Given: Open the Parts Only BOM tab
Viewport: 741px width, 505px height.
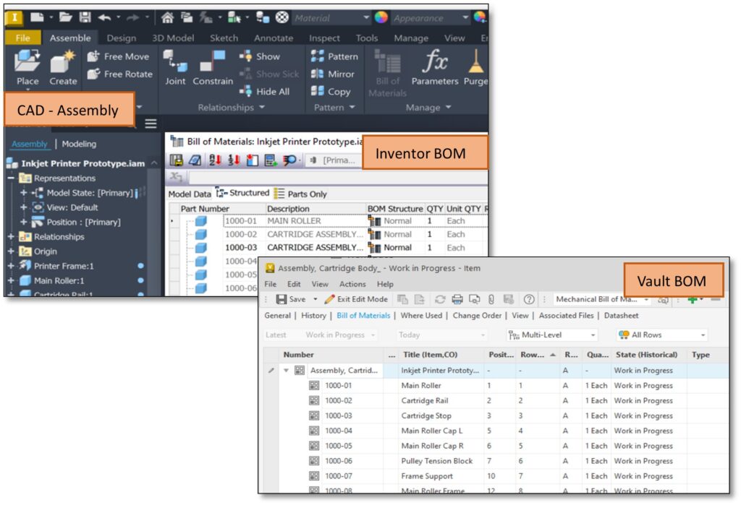Looking at the screenshot, I should 301,194.
